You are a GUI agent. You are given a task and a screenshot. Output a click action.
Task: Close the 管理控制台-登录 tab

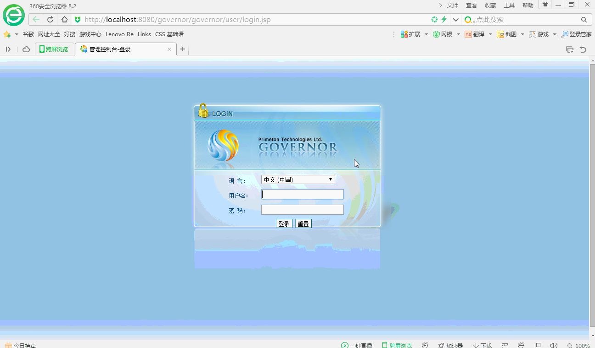click(x=169, y=49)
